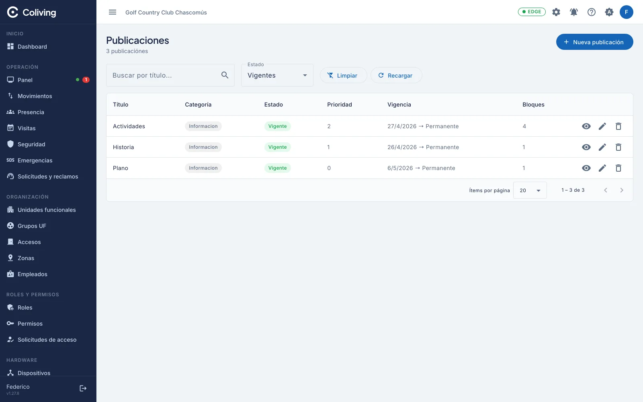The height and width of the screenshot is (402, 643).
Task: Open Emergencias in sidebar
Action: coord(48,160)
